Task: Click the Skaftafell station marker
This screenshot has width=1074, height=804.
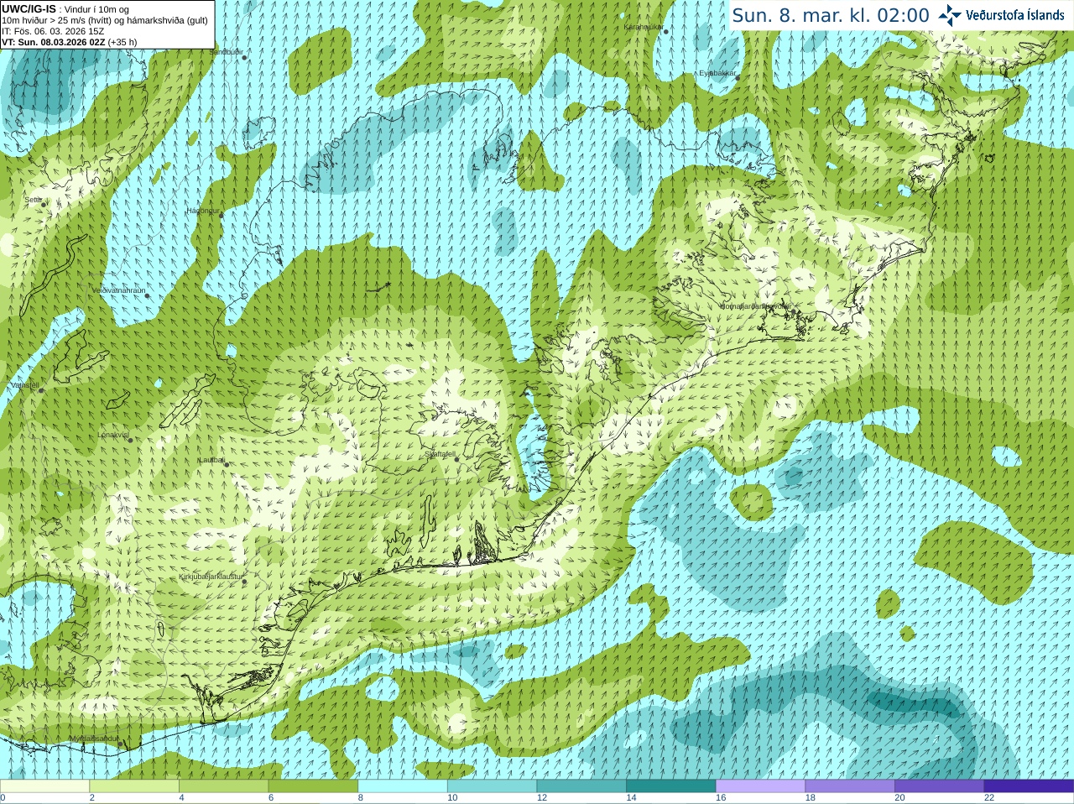Action: click(x=456, y=459)
